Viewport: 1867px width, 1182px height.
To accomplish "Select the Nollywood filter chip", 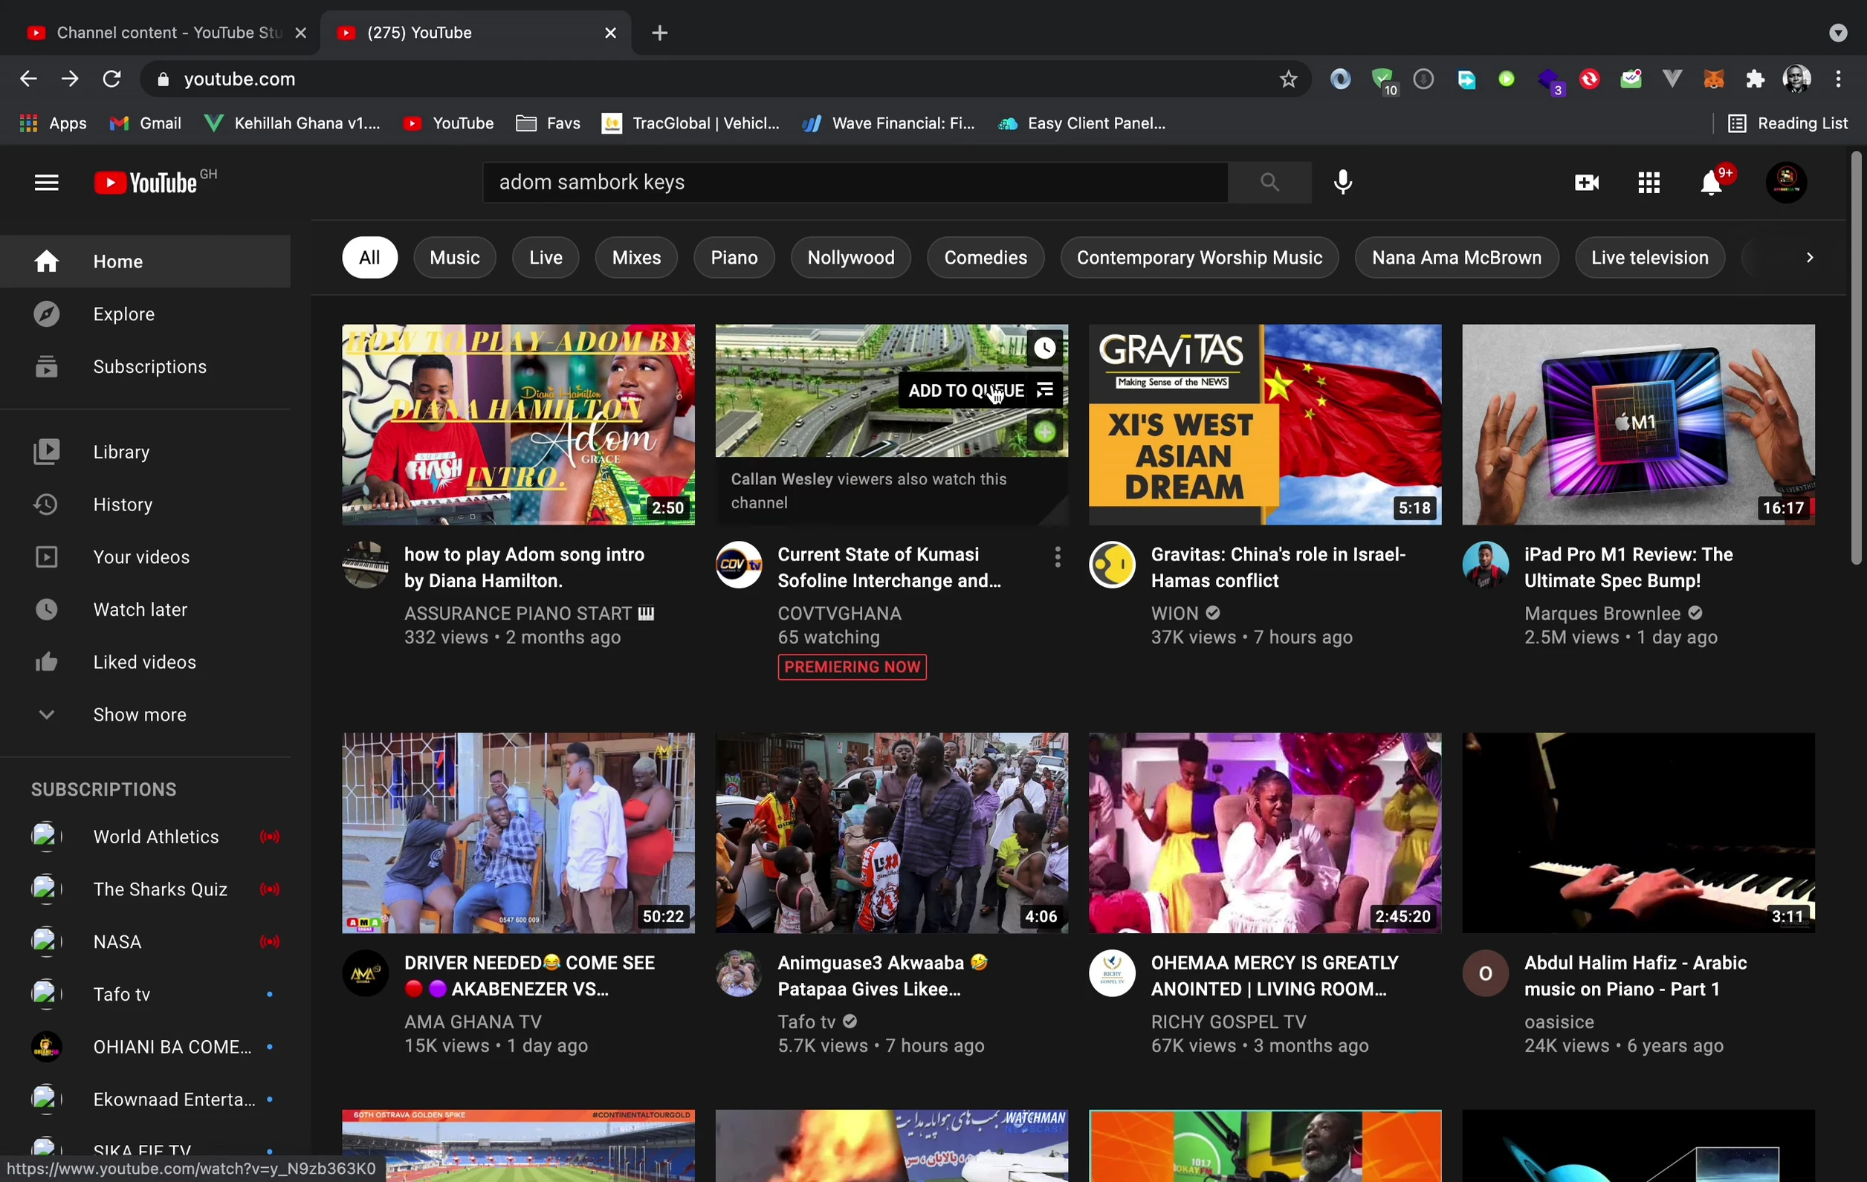I will [850, 257].
